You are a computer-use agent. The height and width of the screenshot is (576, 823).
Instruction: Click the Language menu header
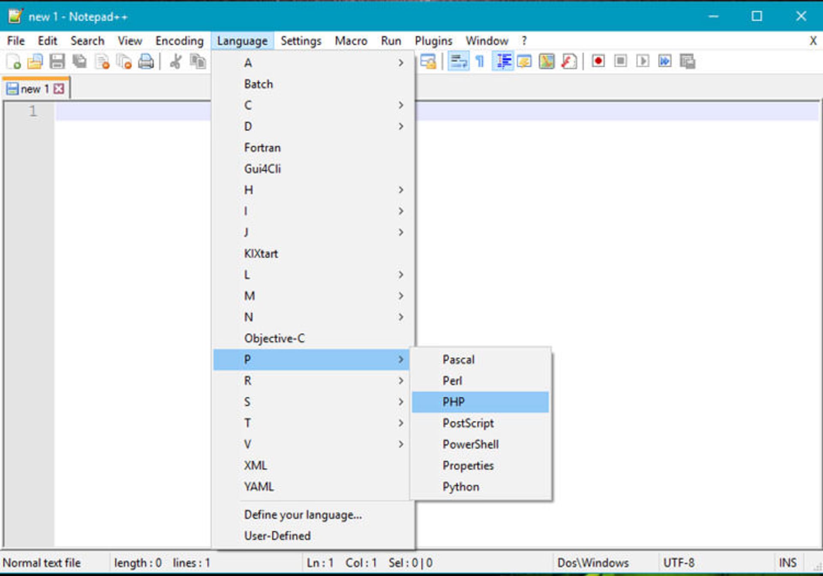click(x=242, y=41)
